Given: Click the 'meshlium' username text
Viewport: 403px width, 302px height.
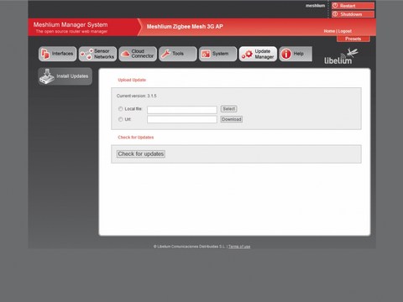Looking at the screenshot, I should click(315, 6).
